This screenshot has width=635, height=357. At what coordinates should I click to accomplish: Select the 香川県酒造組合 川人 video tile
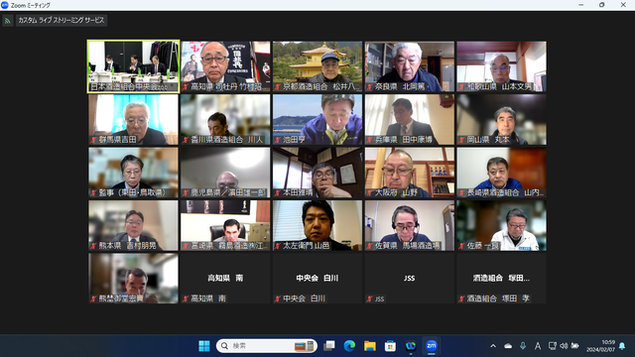pyautogui.click(x=225, y=119)
